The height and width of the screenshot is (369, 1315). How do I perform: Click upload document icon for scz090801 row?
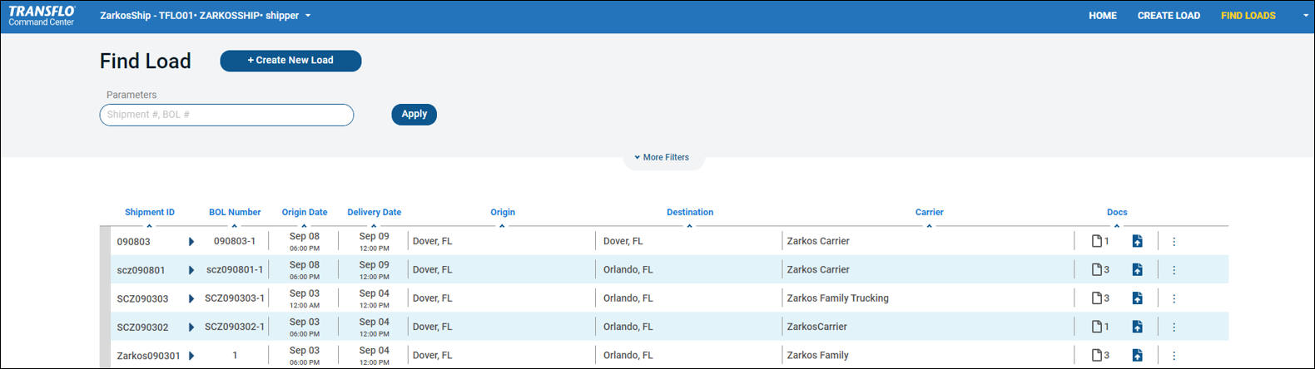[x=1137, y=269]
